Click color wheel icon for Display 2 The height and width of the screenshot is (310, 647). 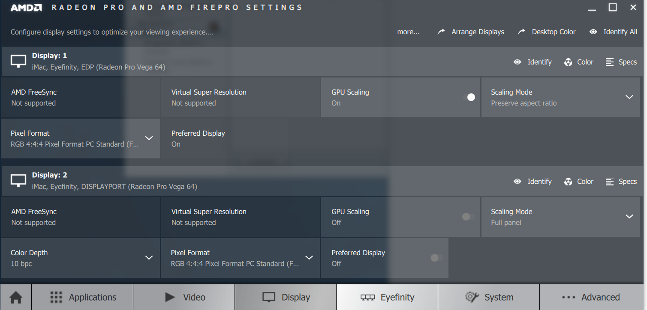(568, 182)
